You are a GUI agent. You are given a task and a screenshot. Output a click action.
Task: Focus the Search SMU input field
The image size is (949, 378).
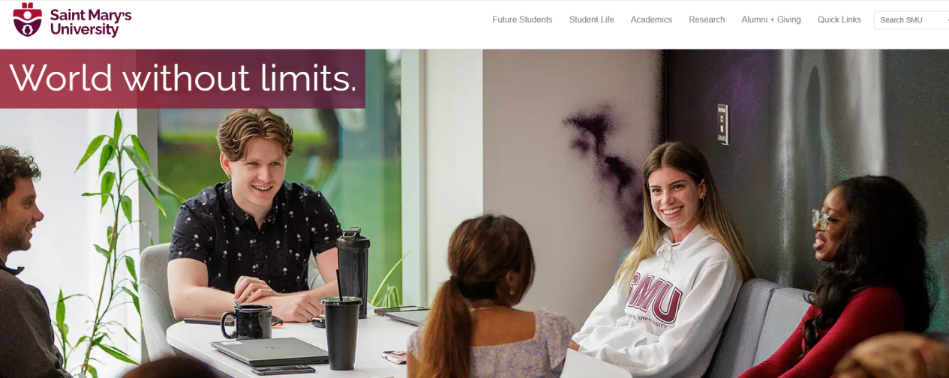[x=911, y=20]
